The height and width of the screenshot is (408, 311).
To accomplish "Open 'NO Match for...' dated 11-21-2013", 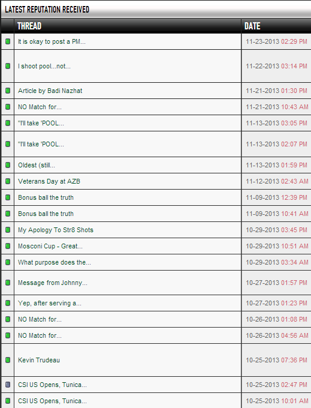I will point(40,107).
